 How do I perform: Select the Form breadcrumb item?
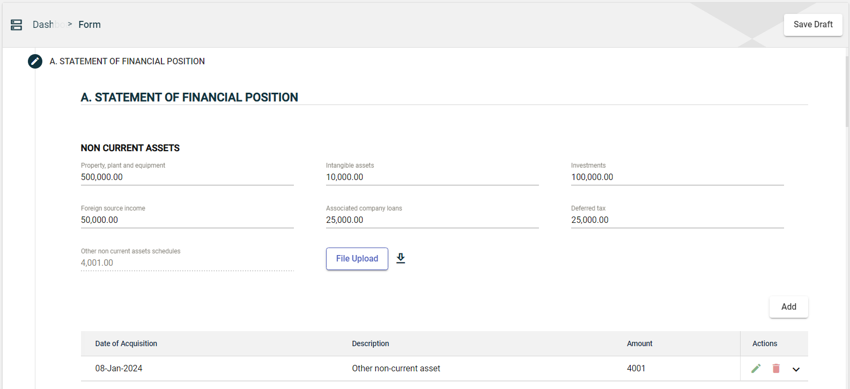(90, 25)
